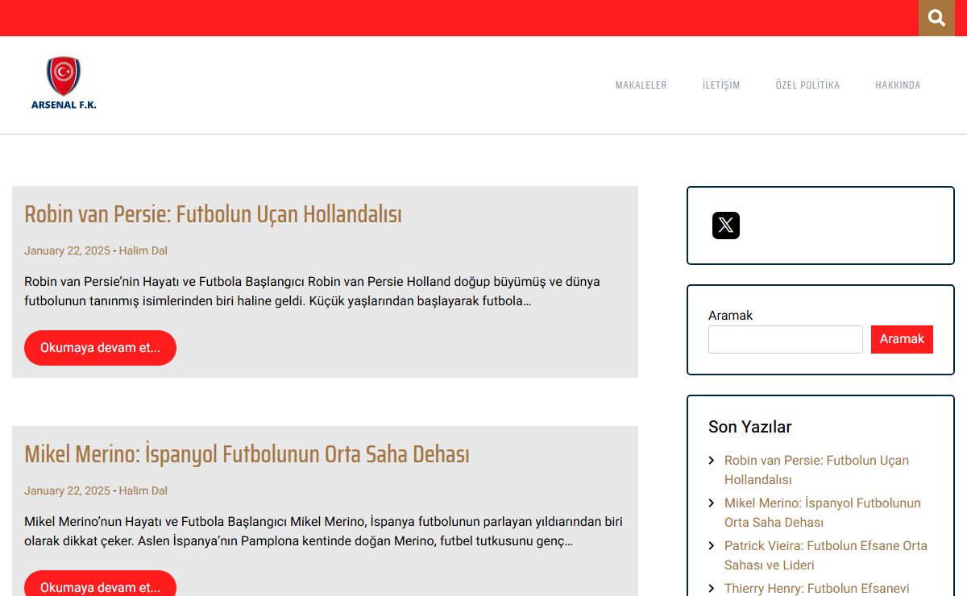Open the Özel Politika menu item

tap(807, 85)
